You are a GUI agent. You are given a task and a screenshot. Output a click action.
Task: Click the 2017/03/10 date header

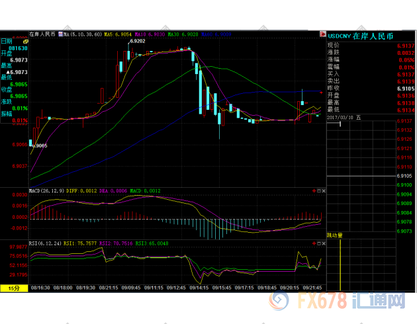coord(348,116)
